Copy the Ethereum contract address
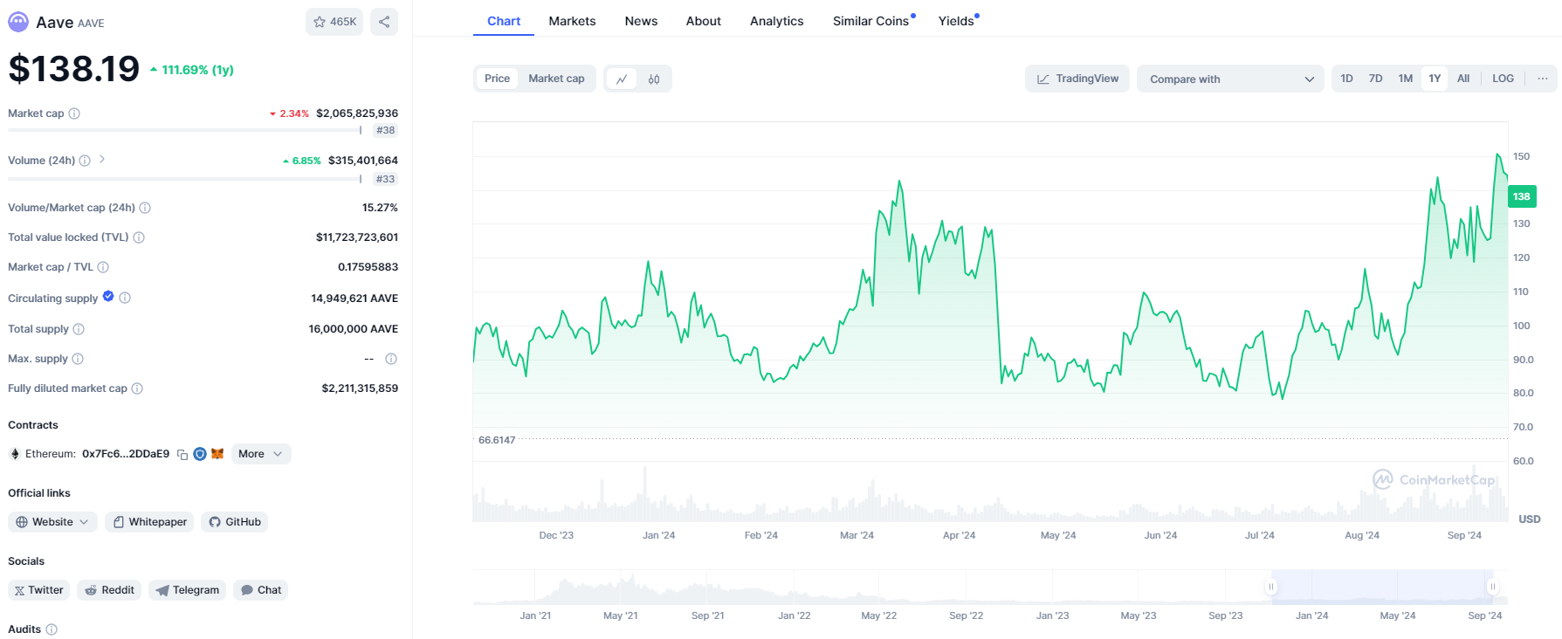Viewport: 1562px width, 639px height. pyautogui.click(x=182, y=455)
